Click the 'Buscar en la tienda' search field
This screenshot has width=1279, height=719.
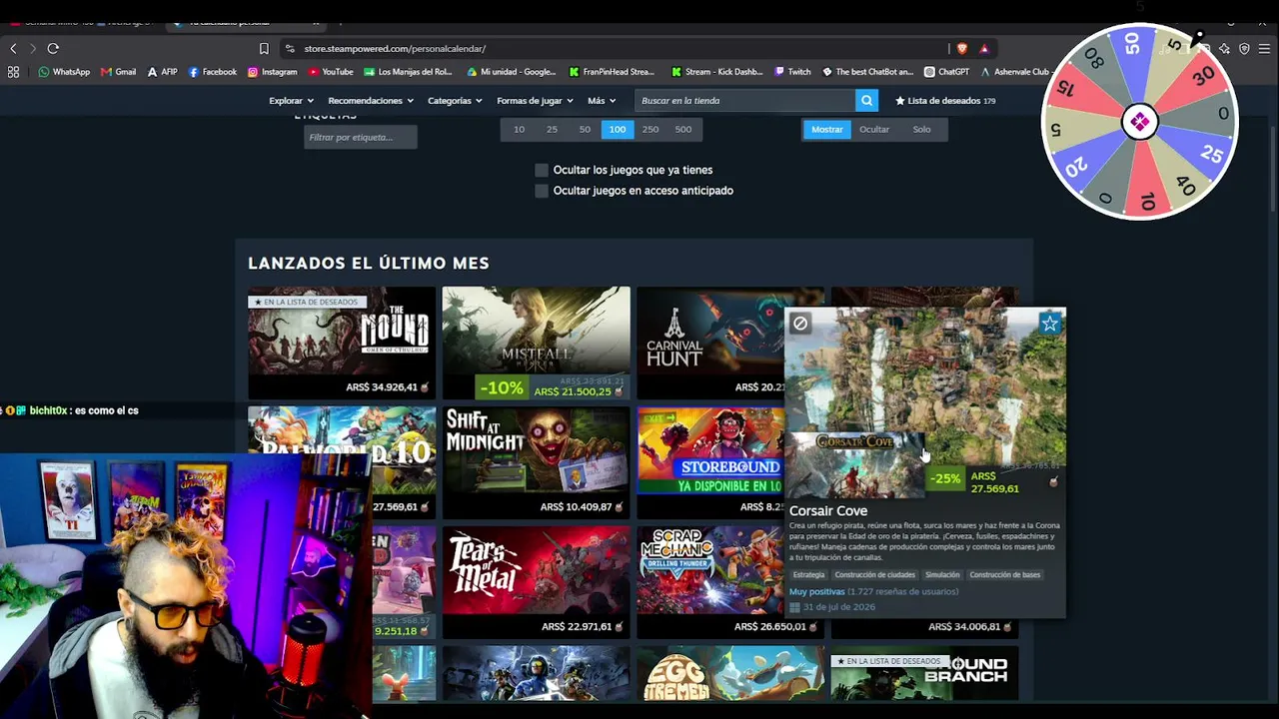pyautogui.click(x=744, y=100)
